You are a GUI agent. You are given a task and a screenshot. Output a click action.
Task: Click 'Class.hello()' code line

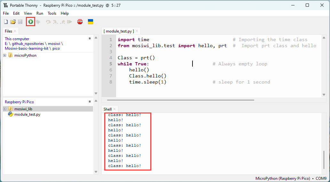pyautogui.click(x=148, y=76)
